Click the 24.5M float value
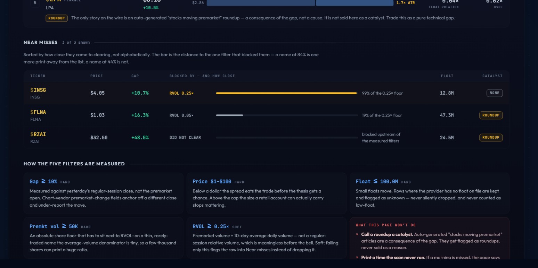This screenshot has width=538, height=268. (447, 138)
